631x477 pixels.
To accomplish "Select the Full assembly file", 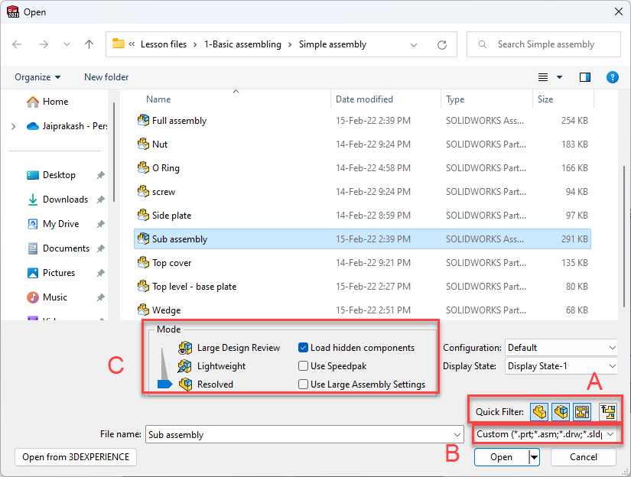I will (x=179, y=121).
